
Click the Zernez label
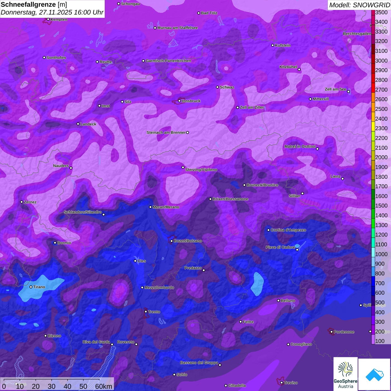coord(30,202)
